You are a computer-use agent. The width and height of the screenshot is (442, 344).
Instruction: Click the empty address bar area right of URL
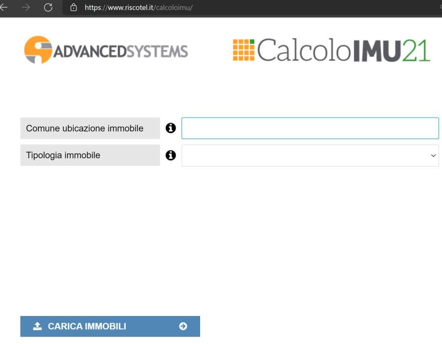click(x=315, y=7)
